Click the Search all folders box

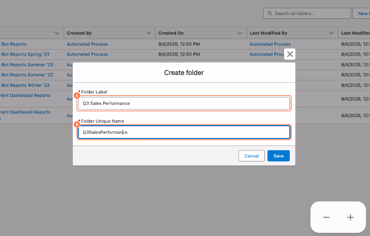tap(307, 14)
